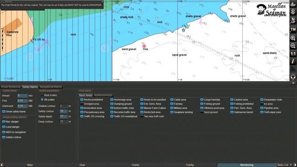Image resolution: width=297 pixels, height=167 pixels.
Task: Click the bottom-right corner panel icon
Action: coord(295,165)
